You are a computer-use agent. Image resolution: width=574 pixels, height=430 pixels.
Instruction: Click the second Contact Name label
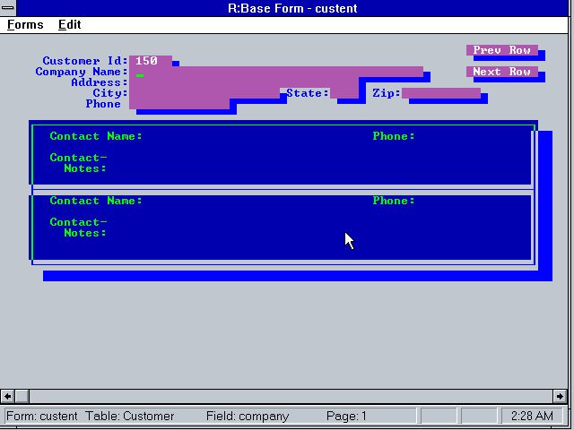point(96,201)
